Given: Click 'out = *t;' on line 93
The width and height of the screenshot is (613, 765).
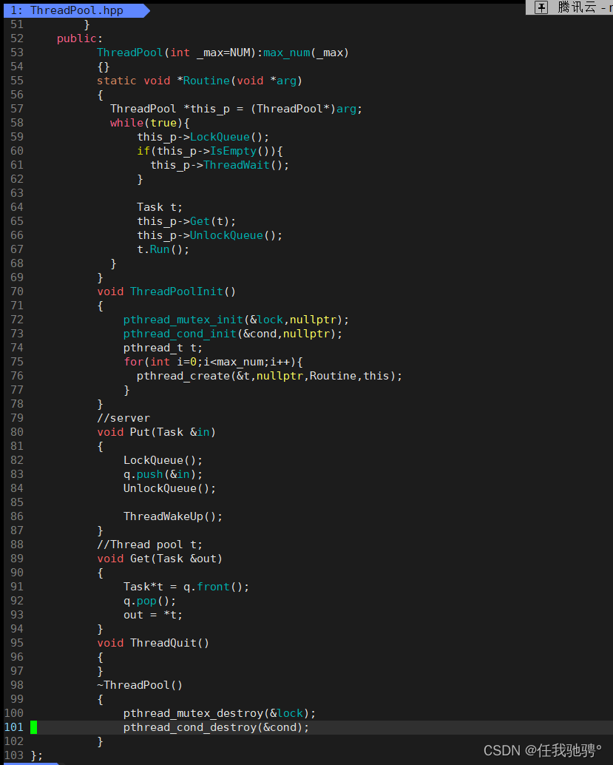Looking at the screenshot, I should click(153, 616).
